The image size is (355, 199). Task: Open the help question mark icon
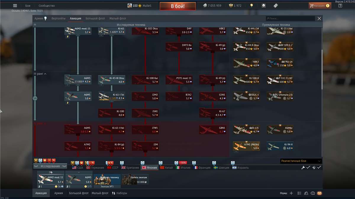pyautogui.click(x=340, y=6)
